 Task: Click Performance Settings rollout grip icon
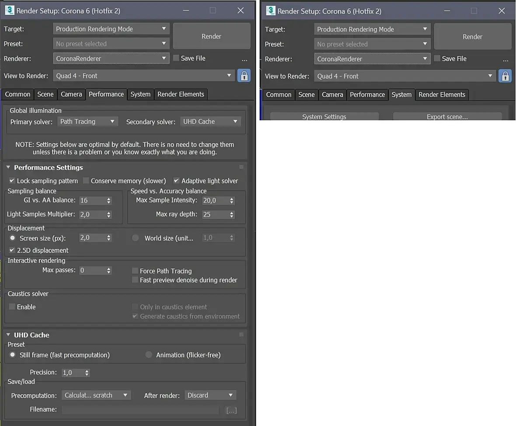241,167
